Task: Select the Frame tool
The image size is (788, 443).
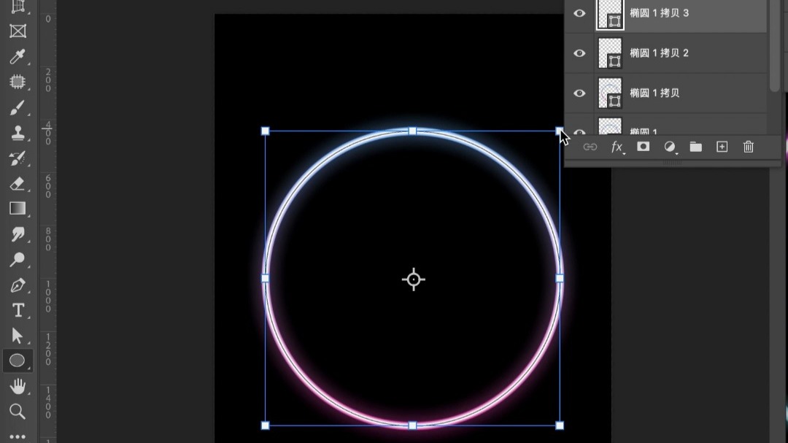Action: tap(18, 31)
